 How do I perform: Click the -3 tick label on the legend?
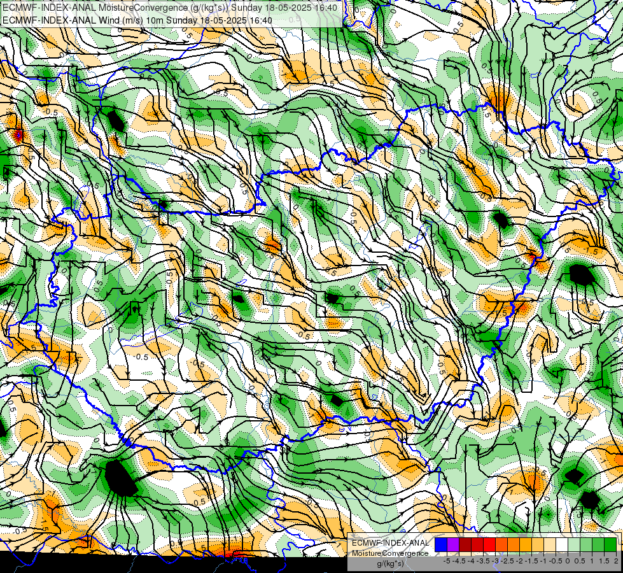[495, 561]
